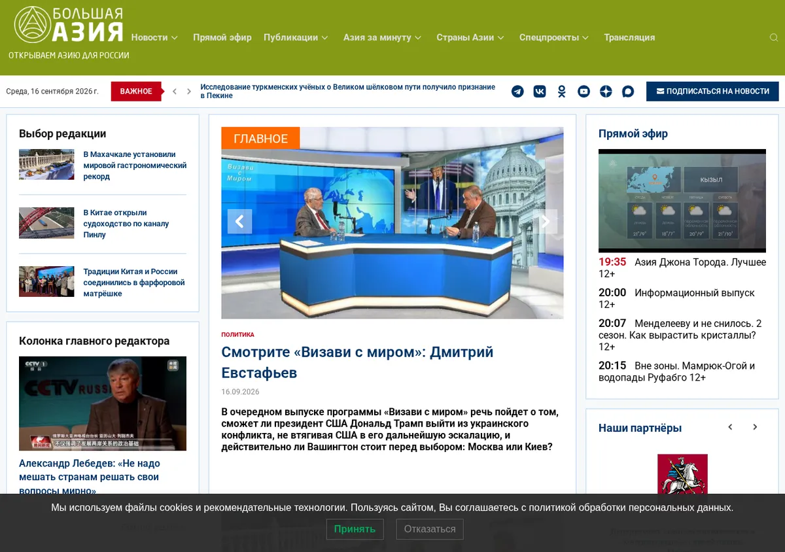Click the search magnifier icon in header
The width and height of the screenshot is (785, 552).
[x=774, y=37]
